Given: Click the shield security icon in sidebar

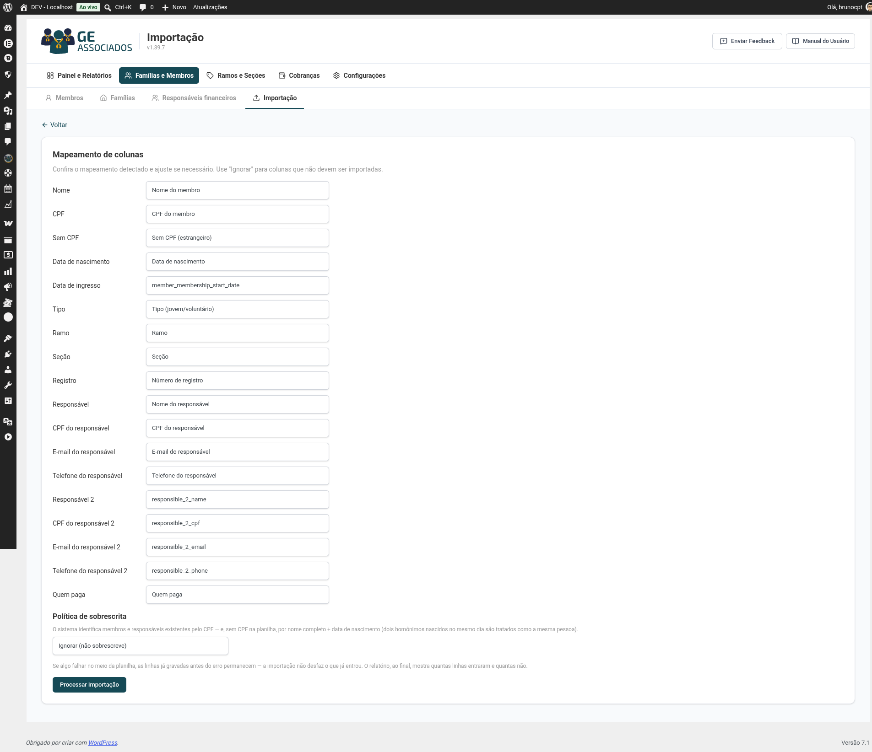Looking at the screenshot, I should click(8, 74).
